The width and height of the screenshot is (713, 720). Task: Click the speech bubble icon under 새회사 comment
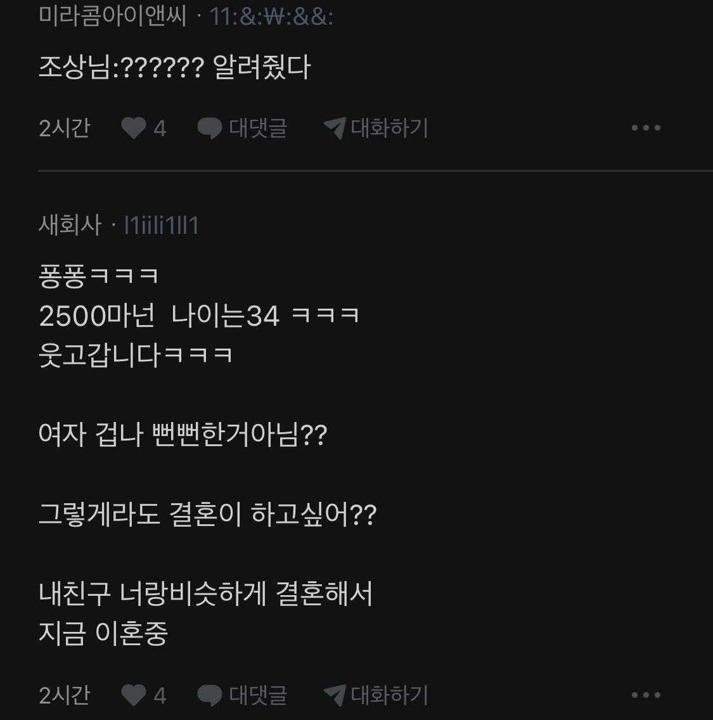coord(209,695)
